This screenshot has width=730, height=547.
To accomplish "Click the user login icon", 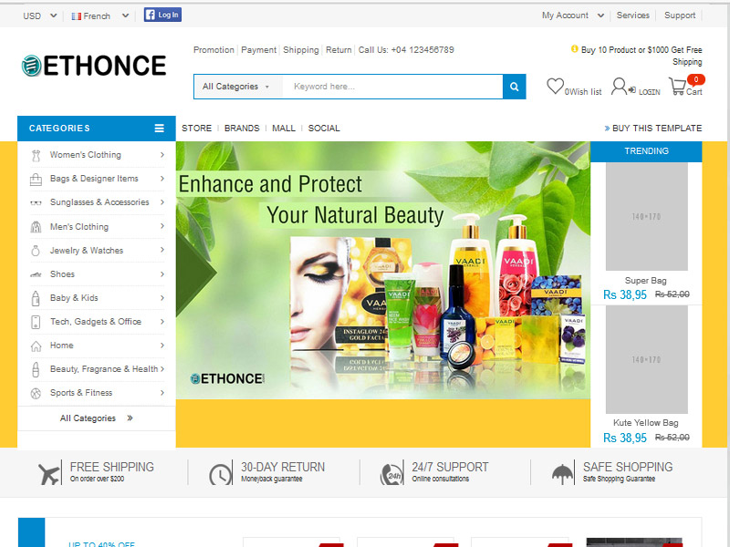I will tap(619, 86).
